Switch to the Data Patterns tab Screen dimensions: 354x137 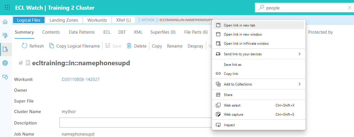coord(82,32)
